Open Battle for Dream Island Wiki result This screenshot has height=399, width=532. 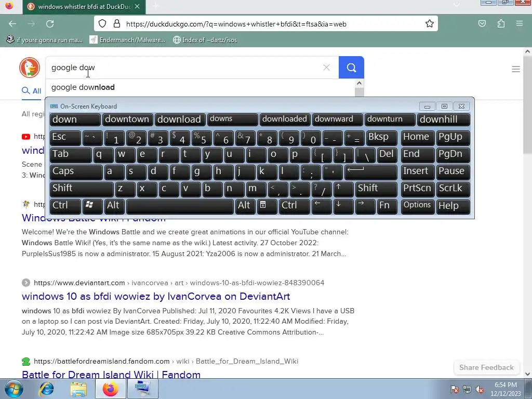pyautogui.click(x=111, y=375)
